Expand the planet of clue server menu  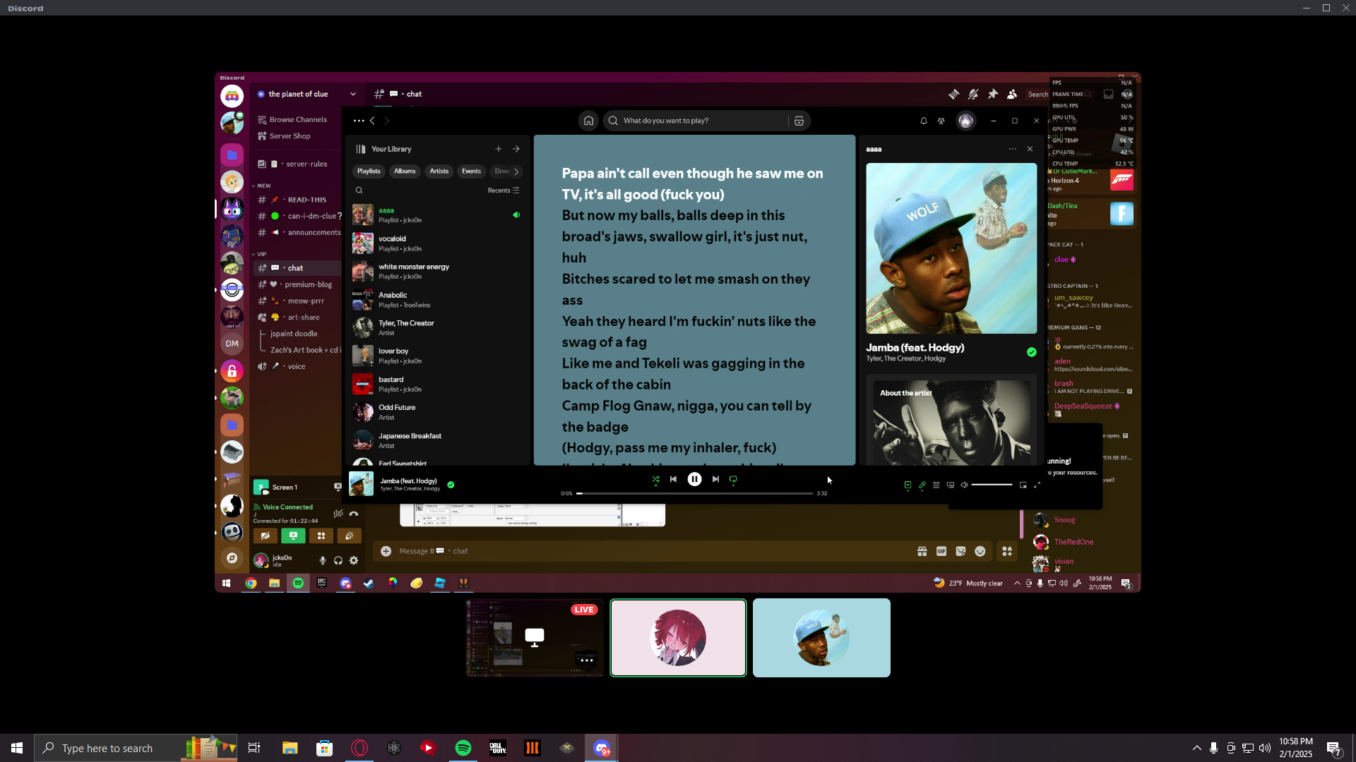click(x=352, y=94)
